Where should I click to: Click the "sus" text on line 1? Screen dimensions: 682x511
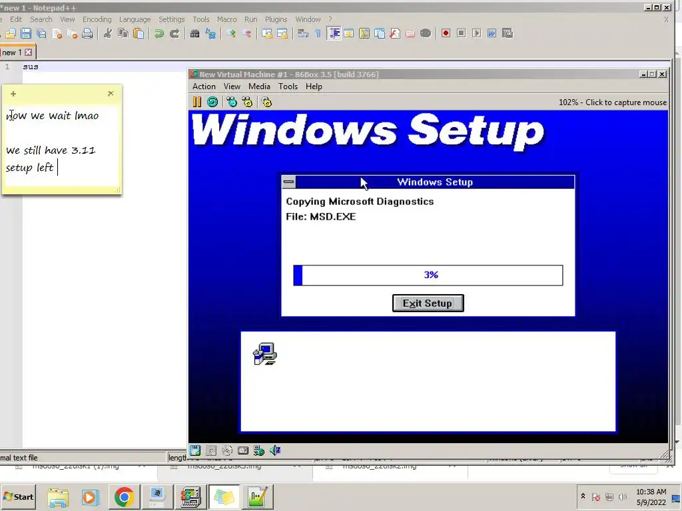[31, 67]
